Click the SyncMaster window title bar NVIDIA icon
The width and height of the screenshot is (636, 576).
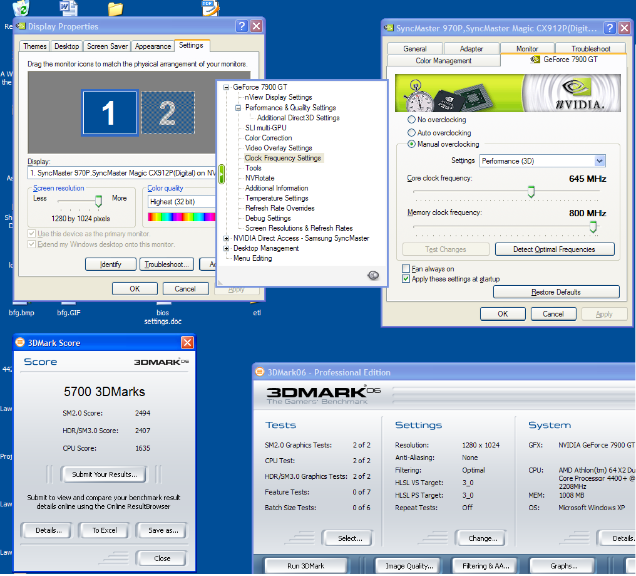coord(389,28)
